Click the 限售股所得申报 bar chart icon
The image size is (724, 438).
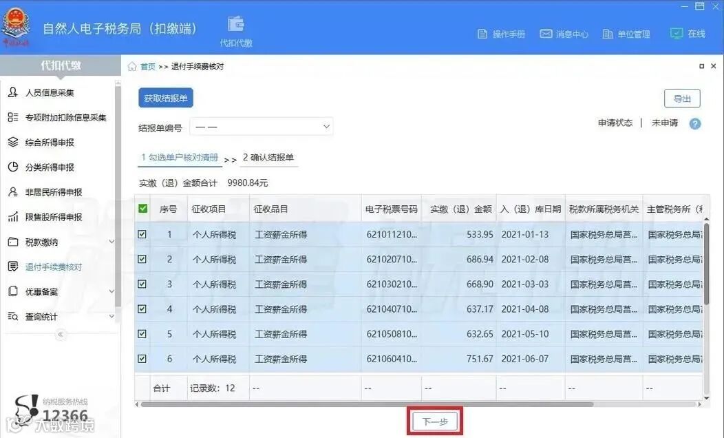(13, 217)
